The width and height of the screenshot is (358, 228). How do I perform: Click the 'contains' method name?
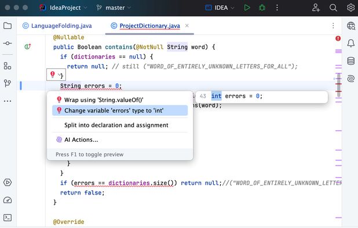coord(119,47)
